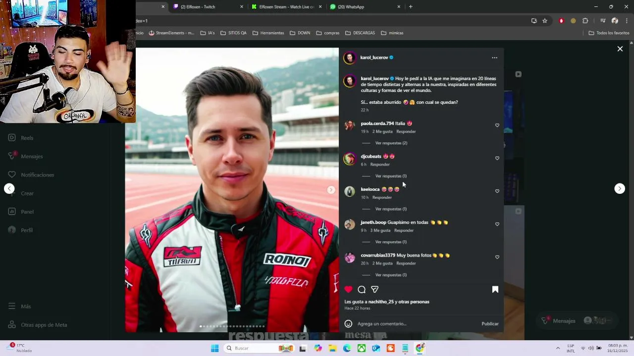Open Notificaciones in the sidebar
Image resolution: width=634 pixels, height=356 pixels.
click(31, 175)
